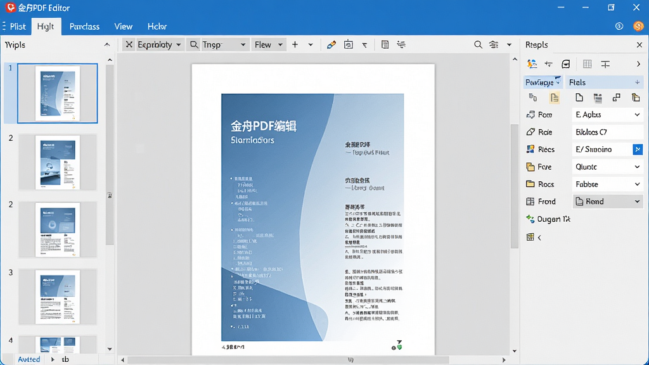
Task: Open the Frond dropdown showing Rend
Action: coord(608,202)
